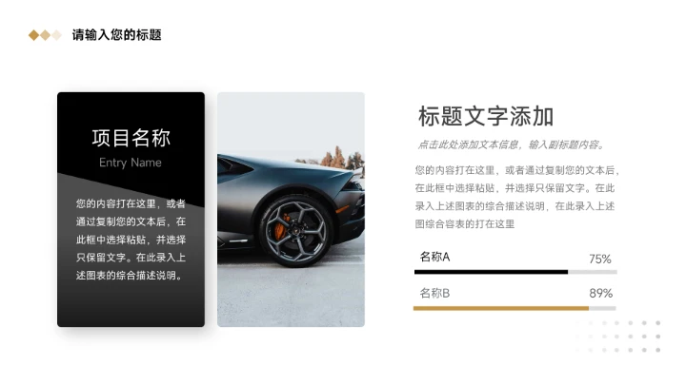Screen dimensions: 686x385
Task: Select the title 请输入您的标题
Action: tap(117, 35)
